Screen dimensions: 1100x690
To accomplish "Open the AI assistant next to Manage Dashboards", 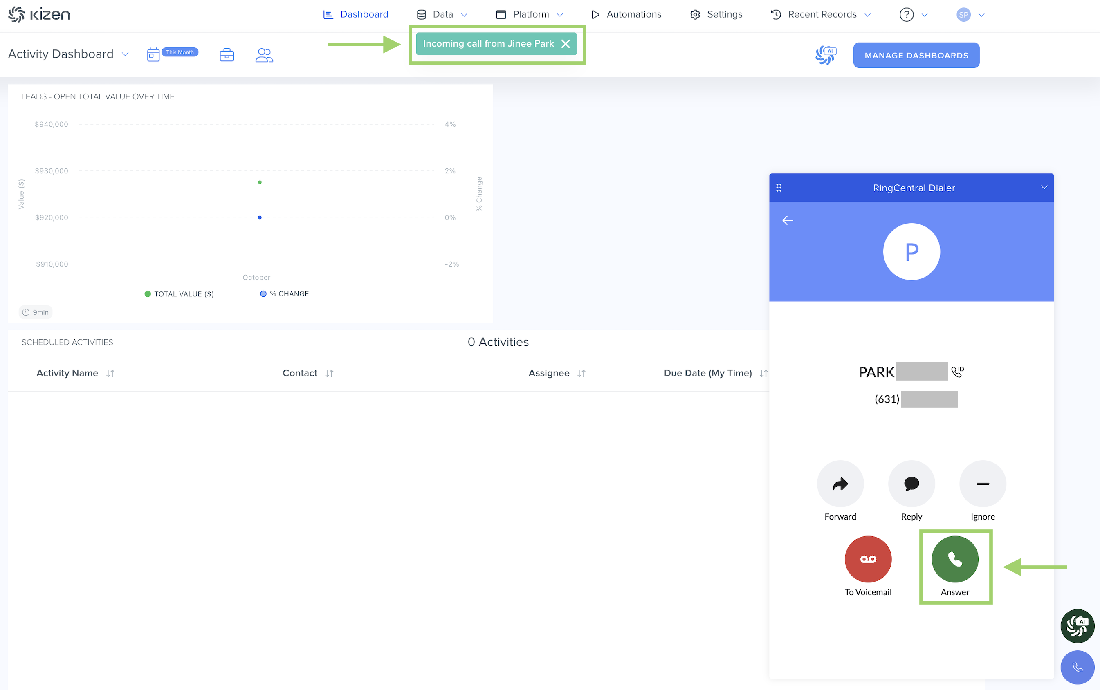I will click(825, 55).
